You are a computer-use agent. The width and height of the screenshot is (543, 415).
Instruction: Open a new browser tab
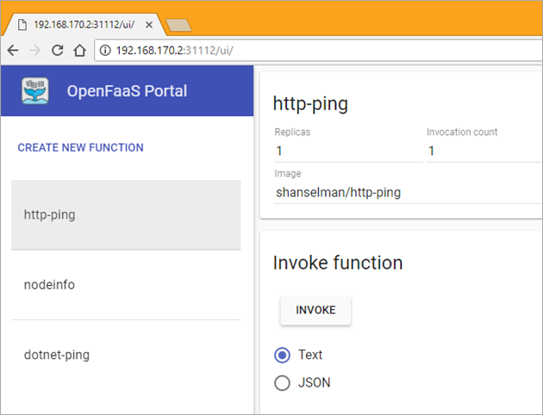pyautogui.click(x=178, y=25)
